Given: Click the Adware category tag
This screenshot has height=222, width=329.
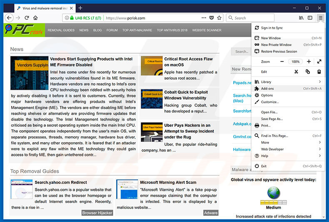Looking at the screenshot, I should pyautogui.click(x=211, y=213).
